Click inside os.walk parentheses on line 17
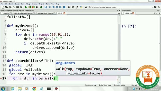The image size is (161, 91). click(56, 78)
